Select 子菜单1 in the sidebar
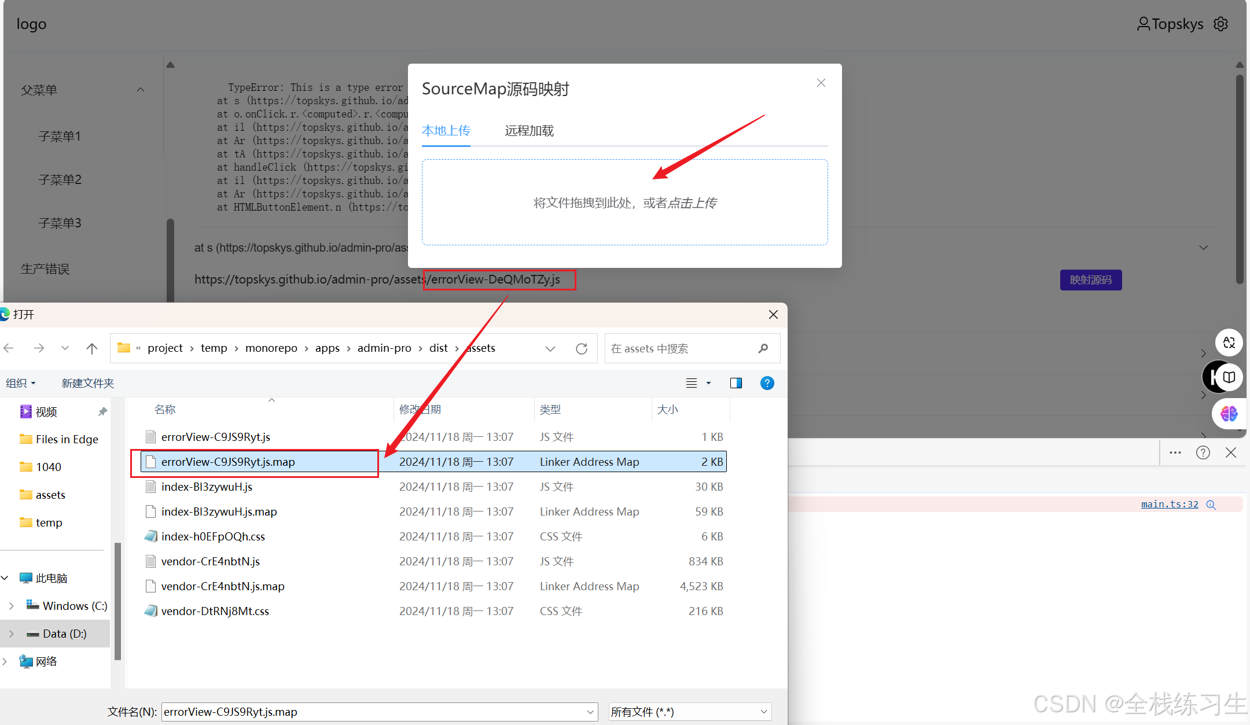1250x725 pixels. point(60,136)
